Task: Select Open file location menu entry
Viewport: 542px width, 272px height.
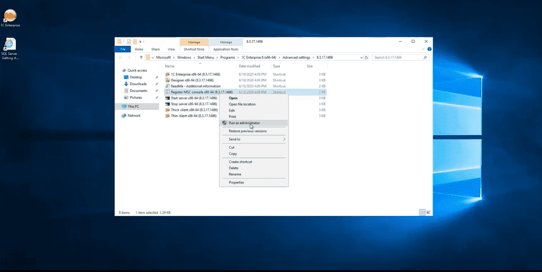Action: [254, 104]
